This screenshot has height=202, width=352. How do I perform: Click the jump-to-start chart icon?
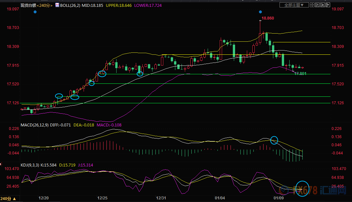point(318,5)
